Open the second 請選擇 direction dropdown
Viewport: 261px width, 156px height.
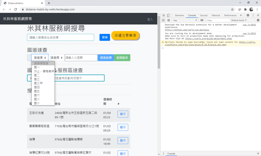56,58
